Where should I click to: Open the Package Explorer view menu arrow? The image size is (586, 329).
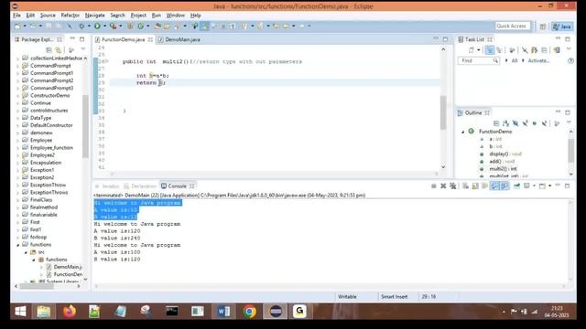tap(83, 49)
